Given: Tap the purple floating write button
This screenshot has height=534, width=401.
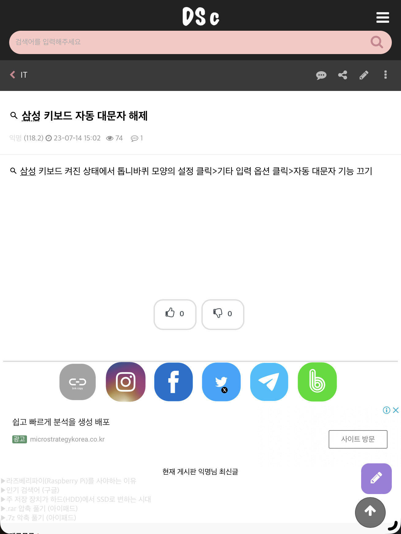Looking at the screenshot, I should click(x=376, y=478).
